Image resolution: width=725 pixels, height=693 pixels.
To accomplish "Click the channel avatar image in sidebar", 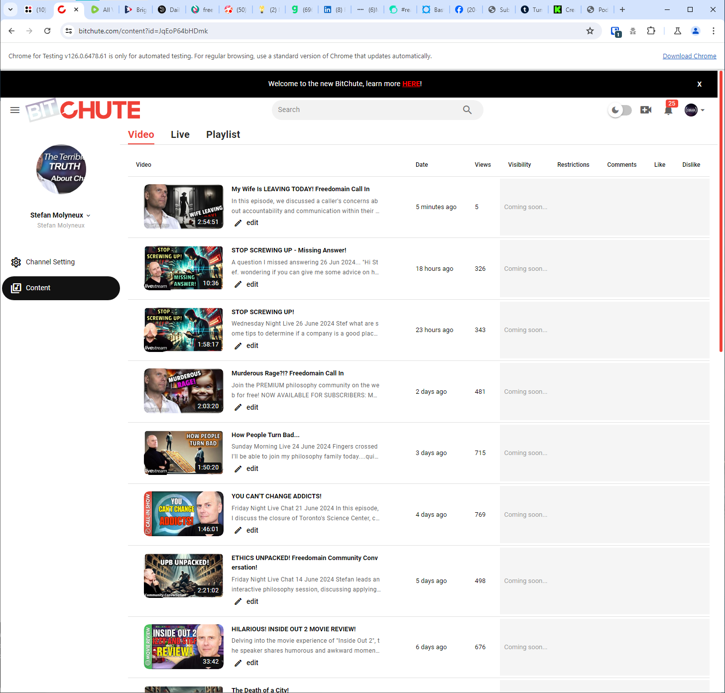I will 61,169.
